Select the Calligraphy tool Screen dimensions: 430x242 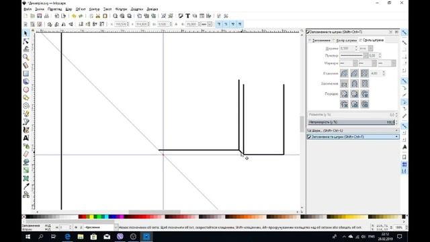coord(26,130)
